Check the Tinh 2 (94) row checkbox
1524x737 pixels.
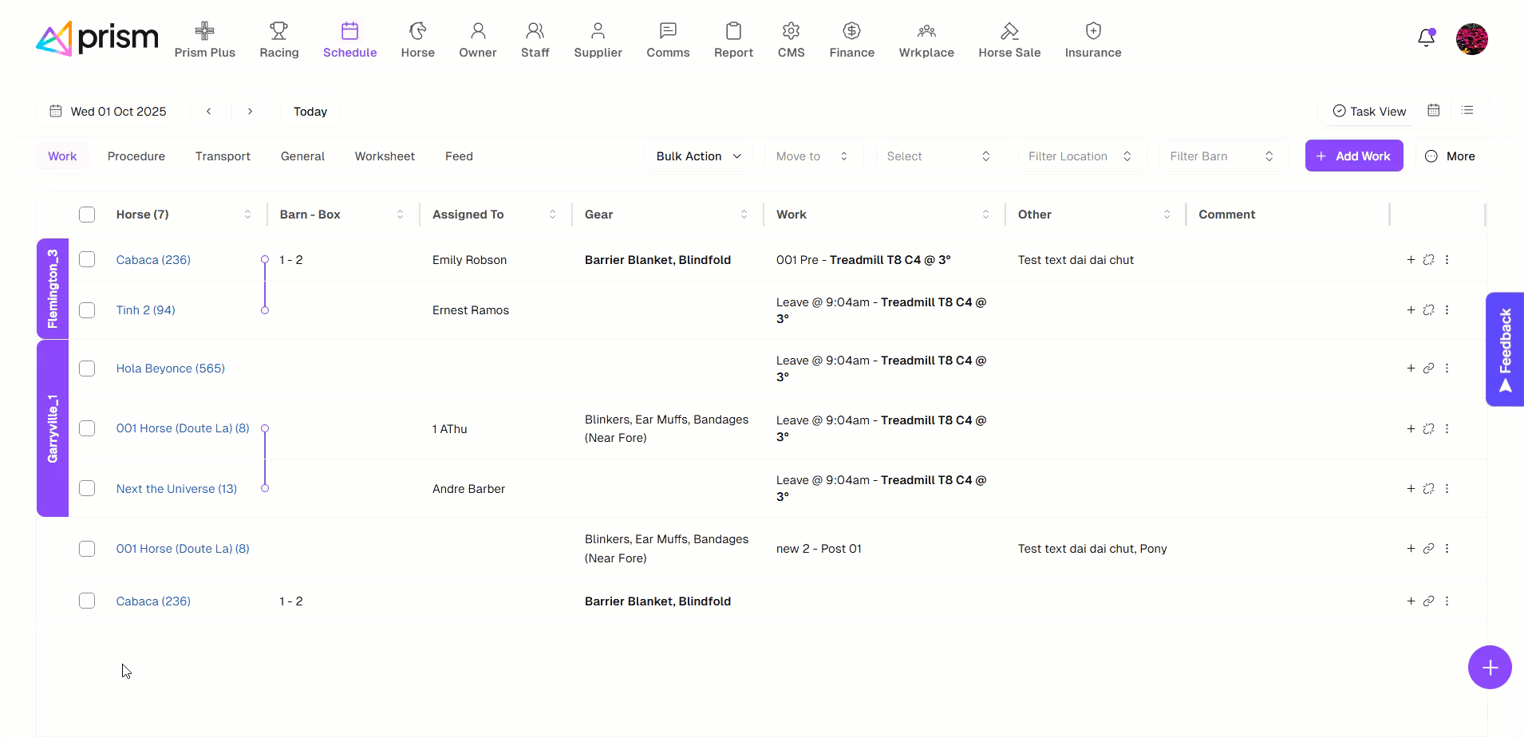click(87, 310)
